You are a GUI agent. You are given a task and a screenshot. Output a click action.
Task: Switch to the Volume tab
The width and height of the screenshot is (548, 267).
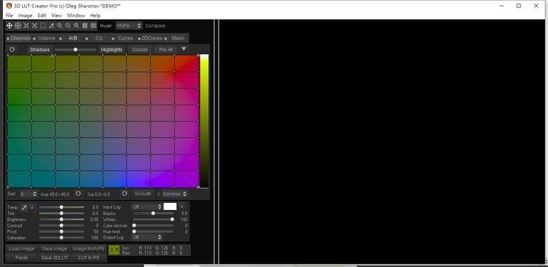click(x=47, y=38)
